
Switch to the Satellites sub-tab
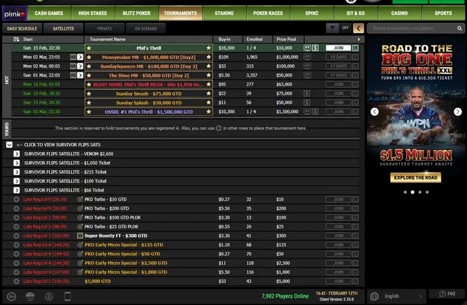(63, 28)
